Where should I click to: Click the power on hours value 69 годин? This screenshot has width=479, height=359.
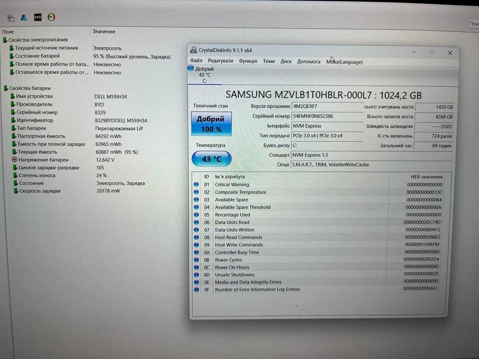[x=434, y=146]
